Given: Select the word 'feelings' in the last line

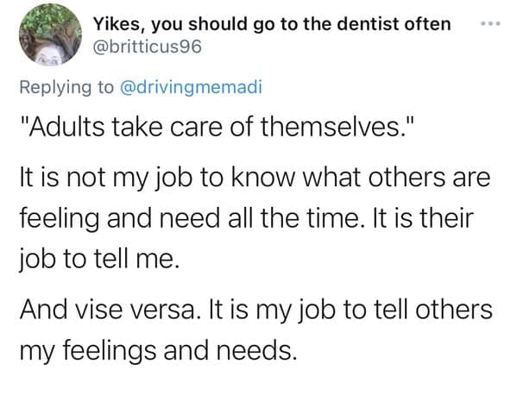Looking at the screenshot, I should [x=110, y=351].
